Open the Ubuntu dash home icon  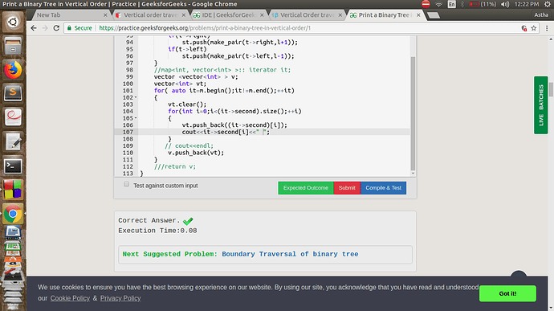pos(13,22)
